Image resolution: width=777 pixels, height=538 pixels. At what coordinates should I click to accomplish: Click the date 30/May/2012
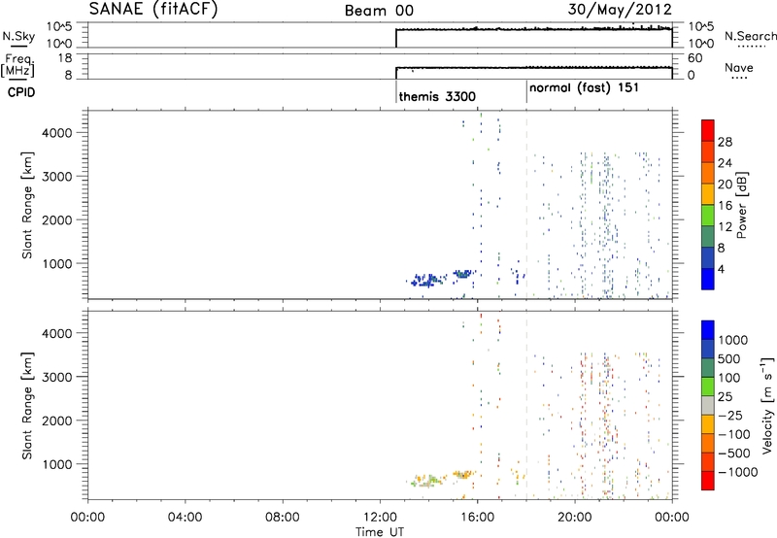(x=620, y=10)
